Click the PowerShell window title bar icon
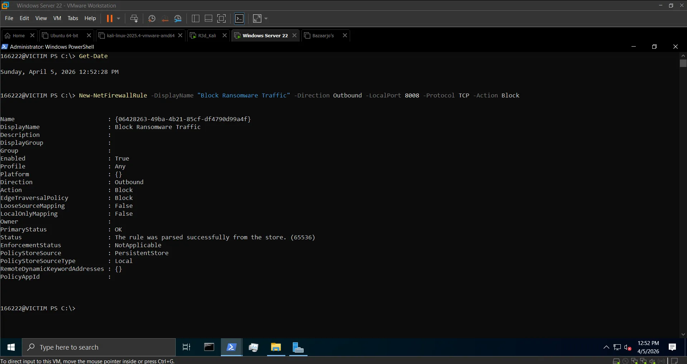Screen dimensions: 687x364 tap(5, 47)
